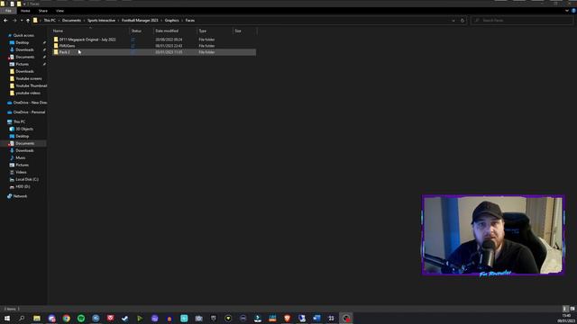This screenshot has height=324, width=577.
Task: Click the title bar New folder quick icon
Action: click(19, 4)
